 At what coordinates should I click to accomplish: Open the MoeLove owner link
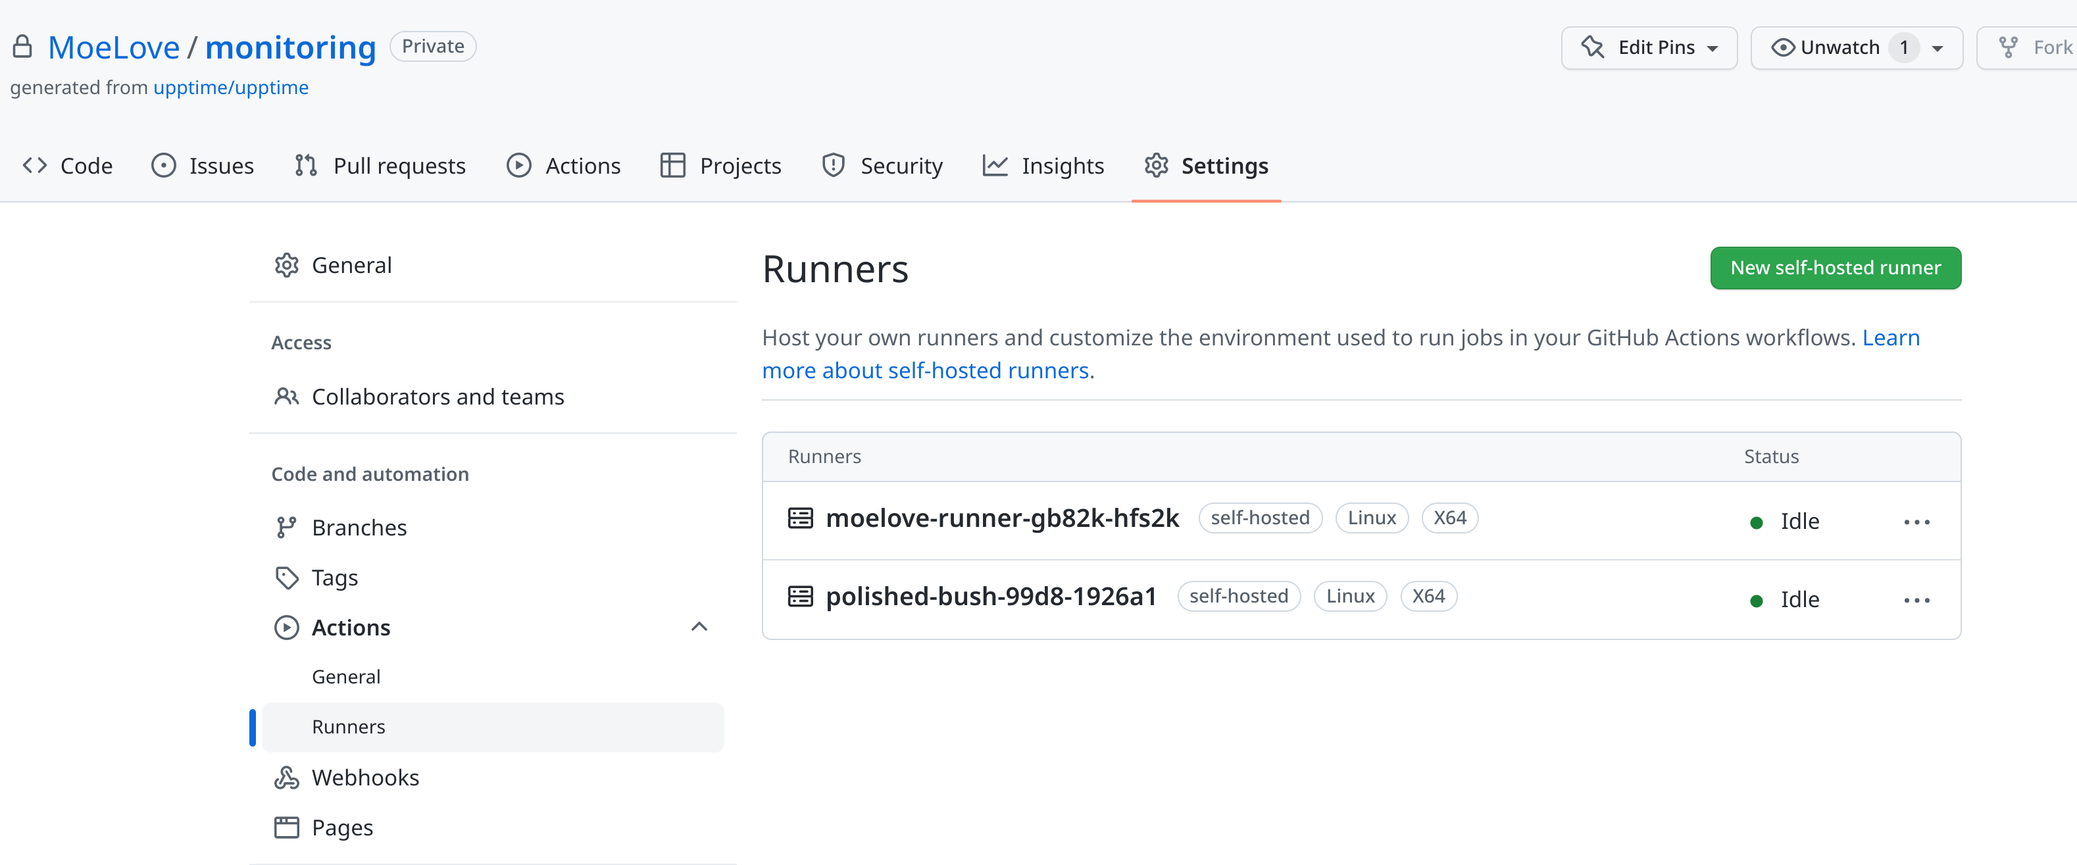coord(114,47)
